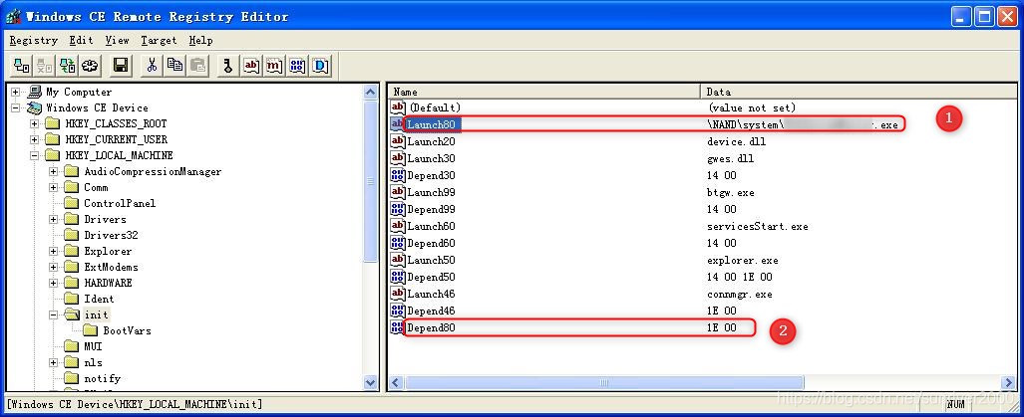1024x417 pixels.
Task: Click the value list horizontal scrollbar thumb
Action: 604,382
